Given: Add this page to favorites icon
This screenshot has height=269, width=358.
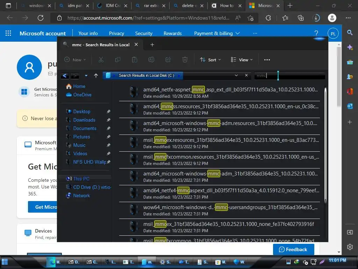Looking at the screenshot, I should pos(250,18).
